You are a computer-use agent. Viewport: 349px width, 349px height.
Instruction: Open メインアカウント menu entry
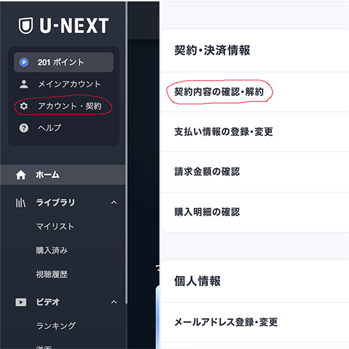pos(69,84)
